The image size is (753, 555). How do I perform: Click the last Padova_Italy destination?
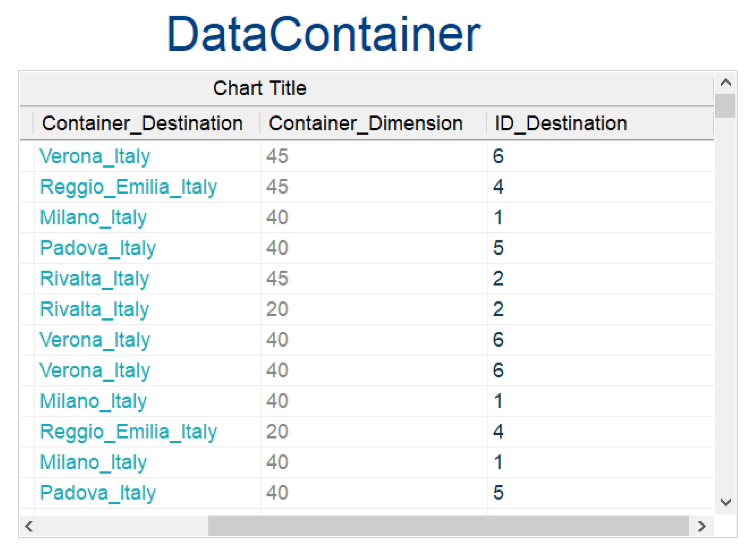(98, 493)
